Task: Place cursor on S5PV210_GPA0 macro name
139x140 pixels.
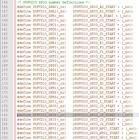Action: [x=45, y=7]
